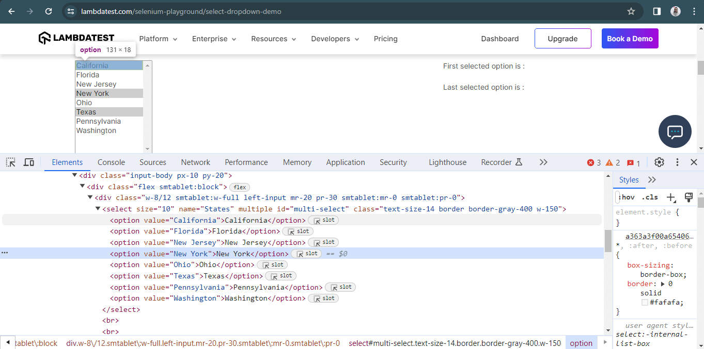Toggle the :hov element state panel
The height and width of the screenshot is (349, 704).
[627, 197]
